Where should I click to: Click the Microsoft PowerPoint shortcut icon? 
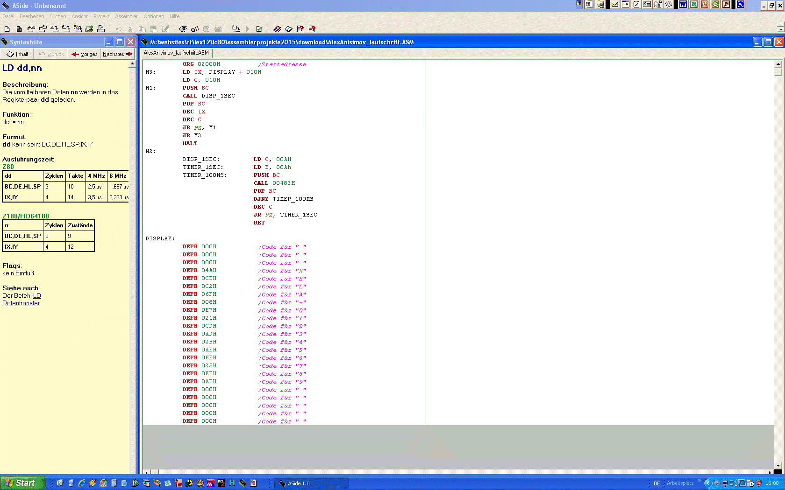(x=705, y=5)
